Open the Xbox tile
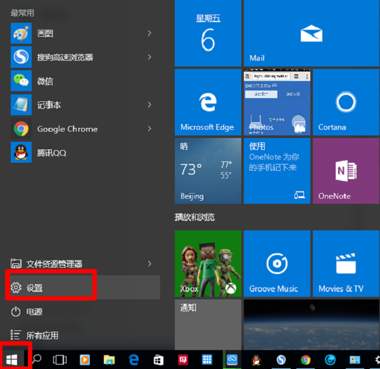Viewport: 380px width, 369px height. coord(208,263)
